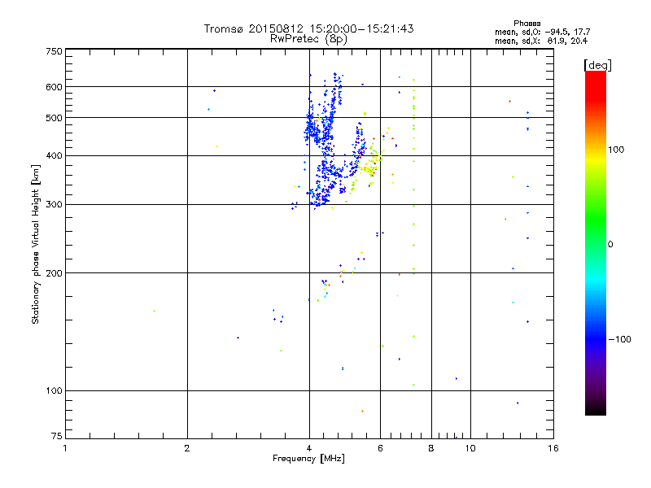Click the 'Stationary phase Virtual Height [km]' axis title
The image size is (651, 488).
(36, 245)
